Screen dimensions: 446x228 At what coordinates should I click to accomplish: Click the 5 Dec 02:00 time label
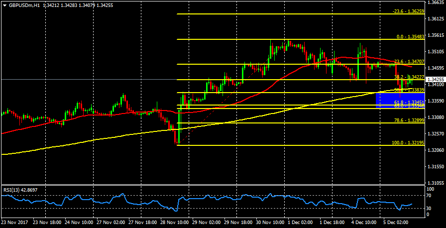(x=396, y=223)
